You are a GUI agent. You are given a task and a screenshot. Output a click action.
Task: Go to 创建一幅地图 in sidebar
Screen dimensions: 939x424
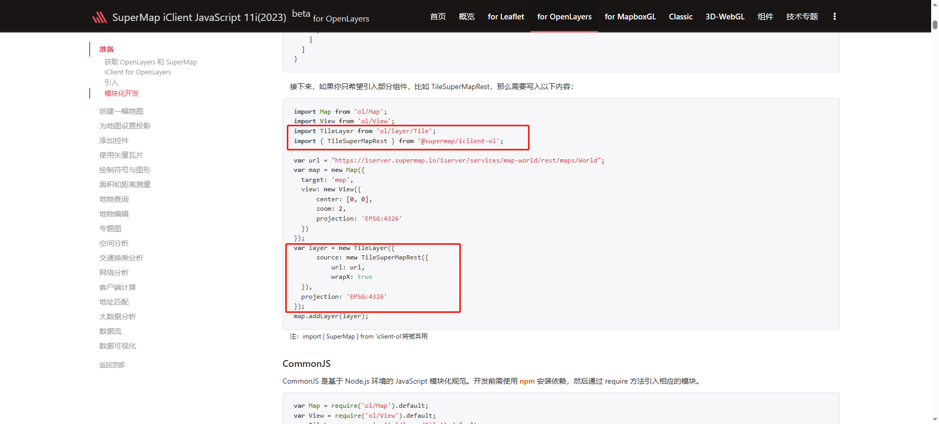tap(121, 111)
